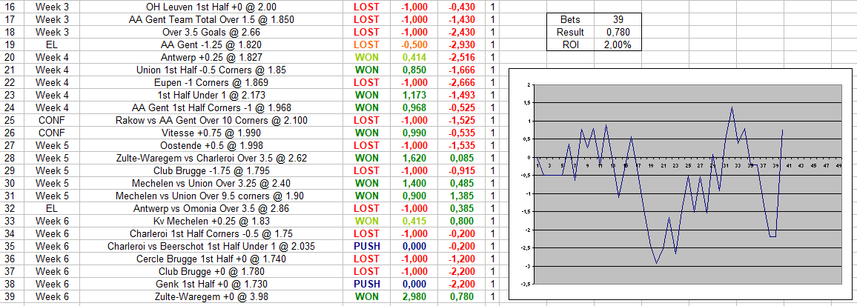The width and height of the screenshot is (857, 306).
Task: Click 'AA Gent -1.25 @ 1.820' cell
Action: click(211, 44)
